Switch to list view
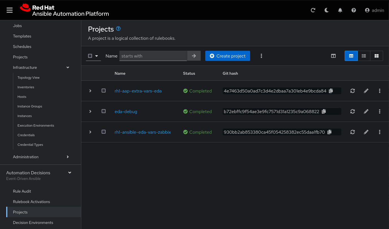Image resolution: width=389 pixels, height=229 pixels. tap(364, 56)
